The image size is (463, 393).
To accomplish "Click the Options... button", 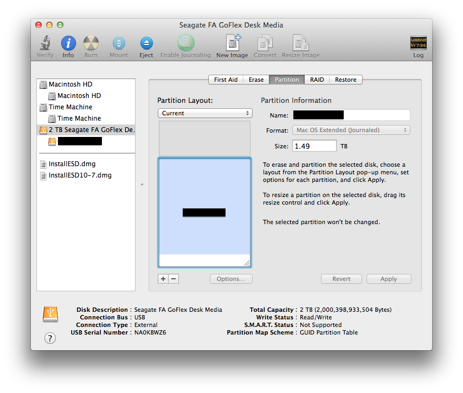I will tap(231, 279).
